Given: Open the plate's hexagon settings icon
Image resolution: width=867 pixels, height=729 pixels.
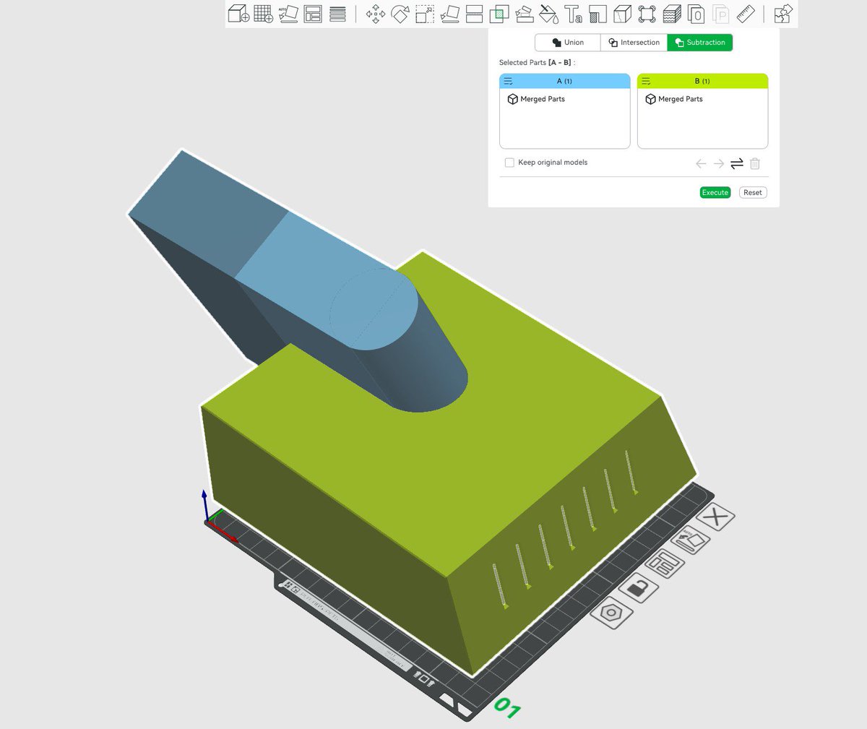Looking at the screenshot, I should click(612, 613).
